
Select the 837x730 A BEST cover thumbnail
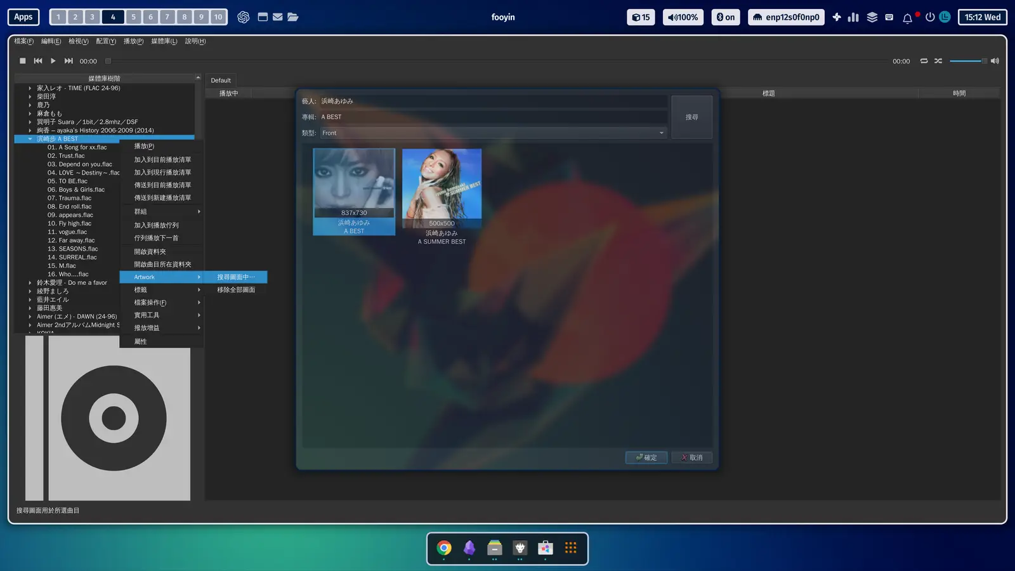pos(354,192)
